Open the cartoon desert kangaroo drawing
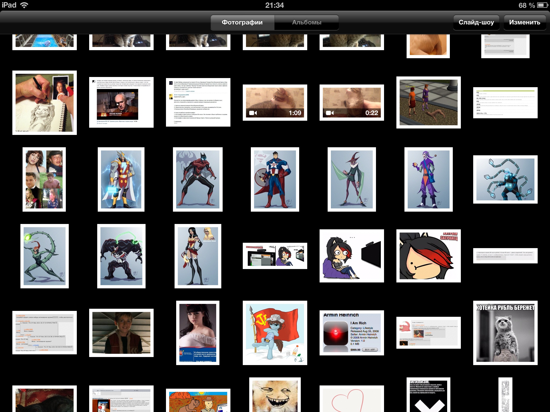 [x=198, y=400]
